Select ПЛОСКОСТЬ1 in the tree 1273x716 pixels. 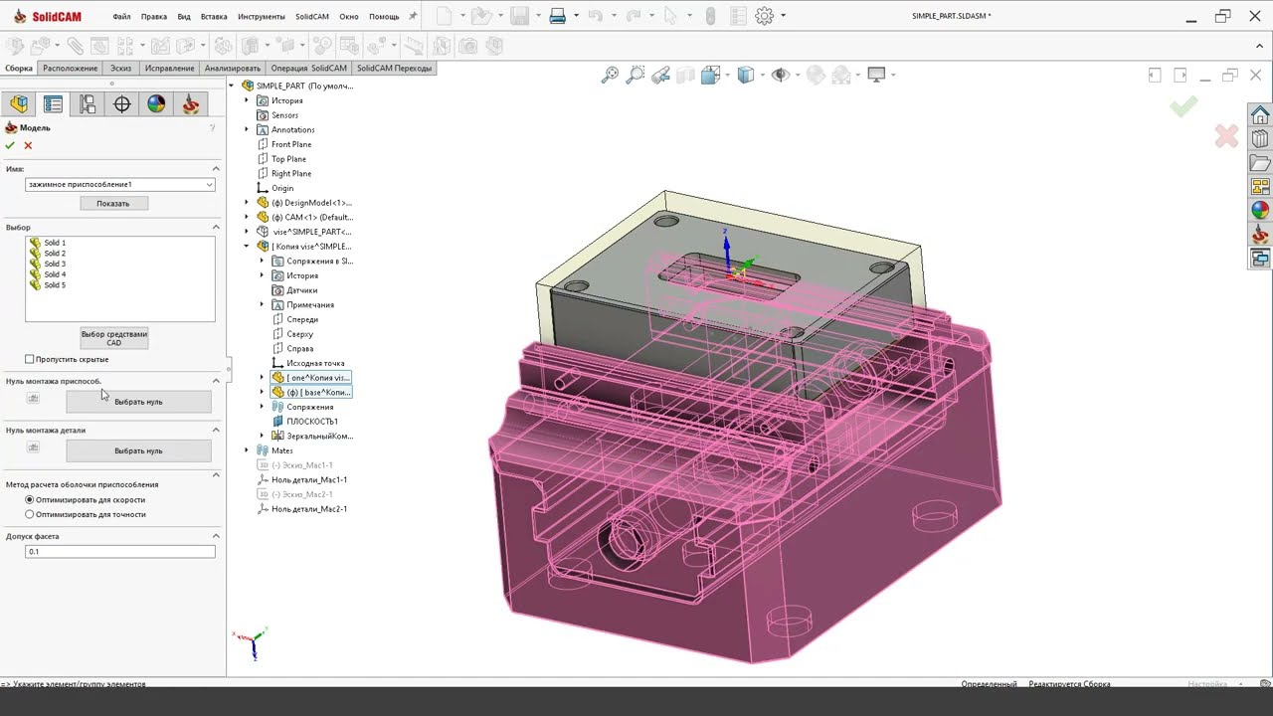click(x=312, y=421)
